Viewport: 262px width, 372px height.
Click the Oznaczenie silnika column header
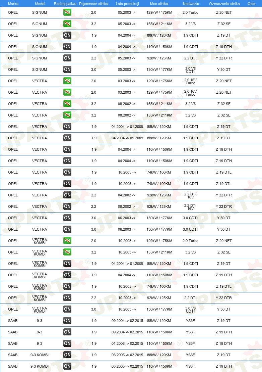tap(224, 4)
